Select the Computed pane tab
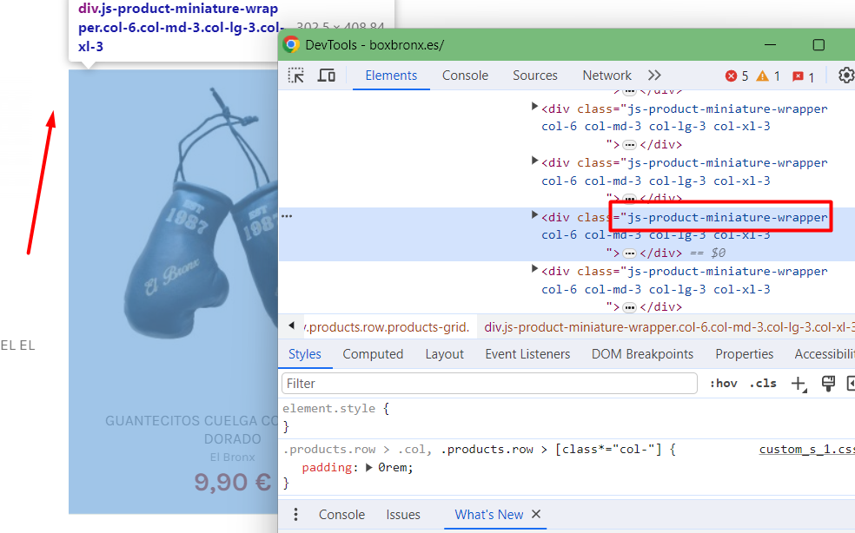The height and width of the screenshot is (533, 855). coord(373,354)
